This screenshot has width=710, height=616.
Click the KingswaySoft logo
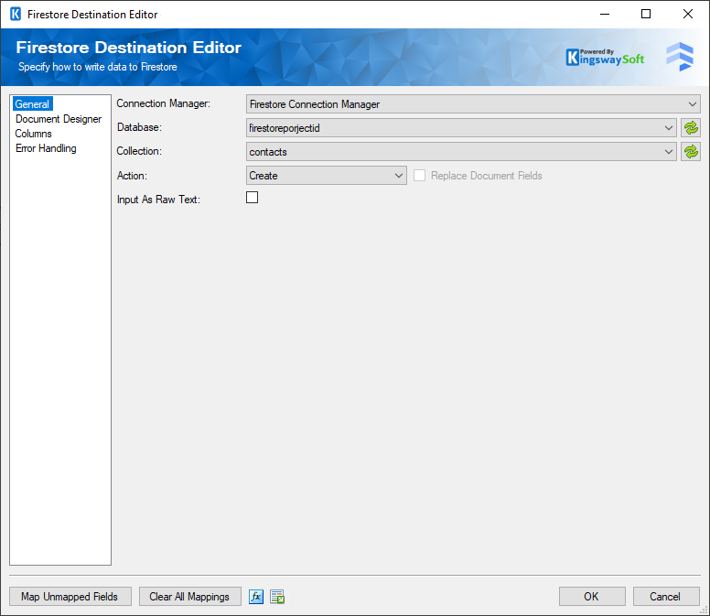[605, 57]
